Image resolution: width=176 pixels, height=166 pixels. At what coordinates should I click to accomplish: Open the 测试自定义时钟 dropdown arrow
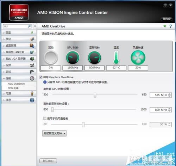pos(64,133)
